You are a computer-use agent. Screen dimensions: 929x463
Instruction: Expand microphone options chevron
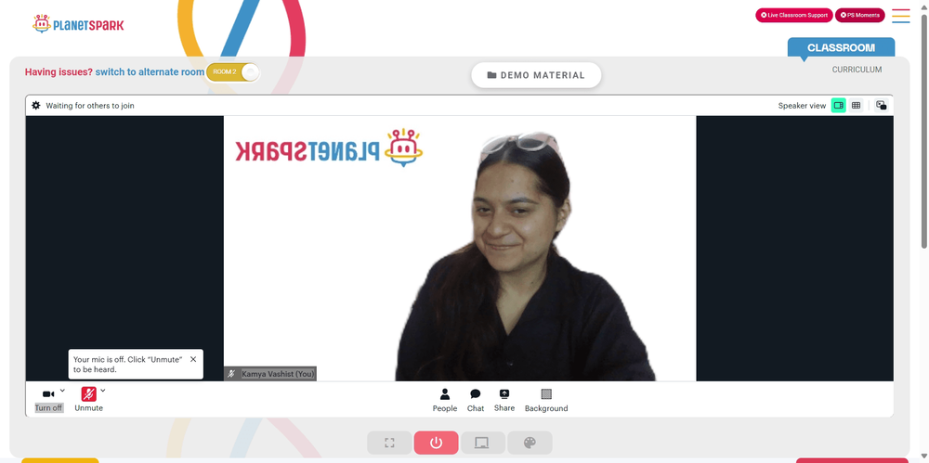102,391
